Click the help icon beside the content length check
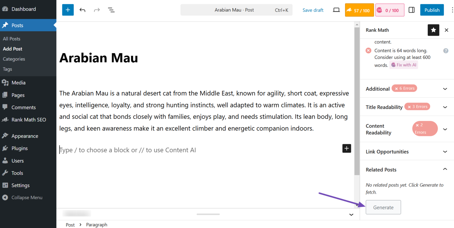The image size is (454, 228). [446, 51]
